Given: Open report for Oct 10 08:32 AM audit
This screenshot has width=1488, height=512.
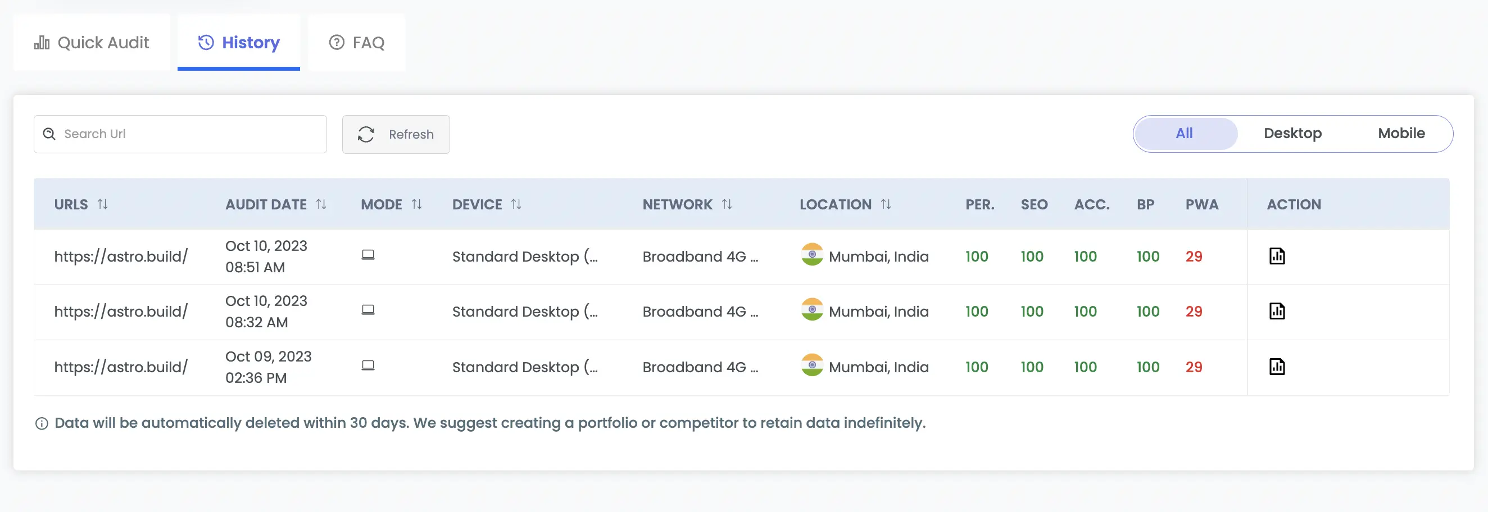Looking at the screenshot, I should (x=1277, y=311).
